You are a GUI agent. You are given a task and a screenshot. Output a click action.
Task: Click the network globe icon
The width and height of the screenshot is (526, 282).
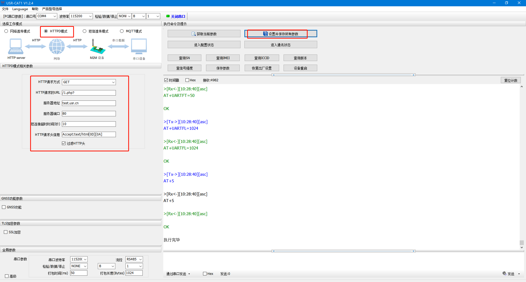click(x=57, y=47)
